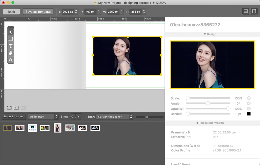Collapse the Design section header
The width and height of the screenshot is (260, 165).
click(x=210, y=34)
